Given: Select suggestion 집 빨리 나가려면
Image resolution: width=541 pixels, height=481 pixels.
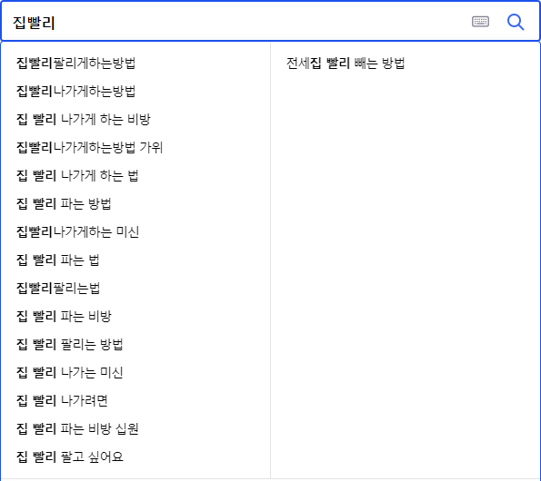Looking at the screenshot, I should tap(62, 400).
